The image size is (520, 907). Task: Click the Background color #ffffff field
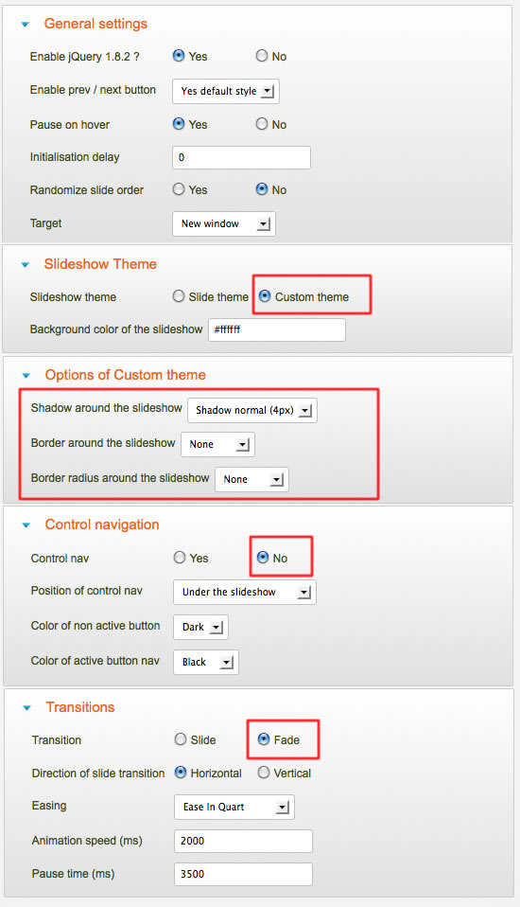[277, 329]
